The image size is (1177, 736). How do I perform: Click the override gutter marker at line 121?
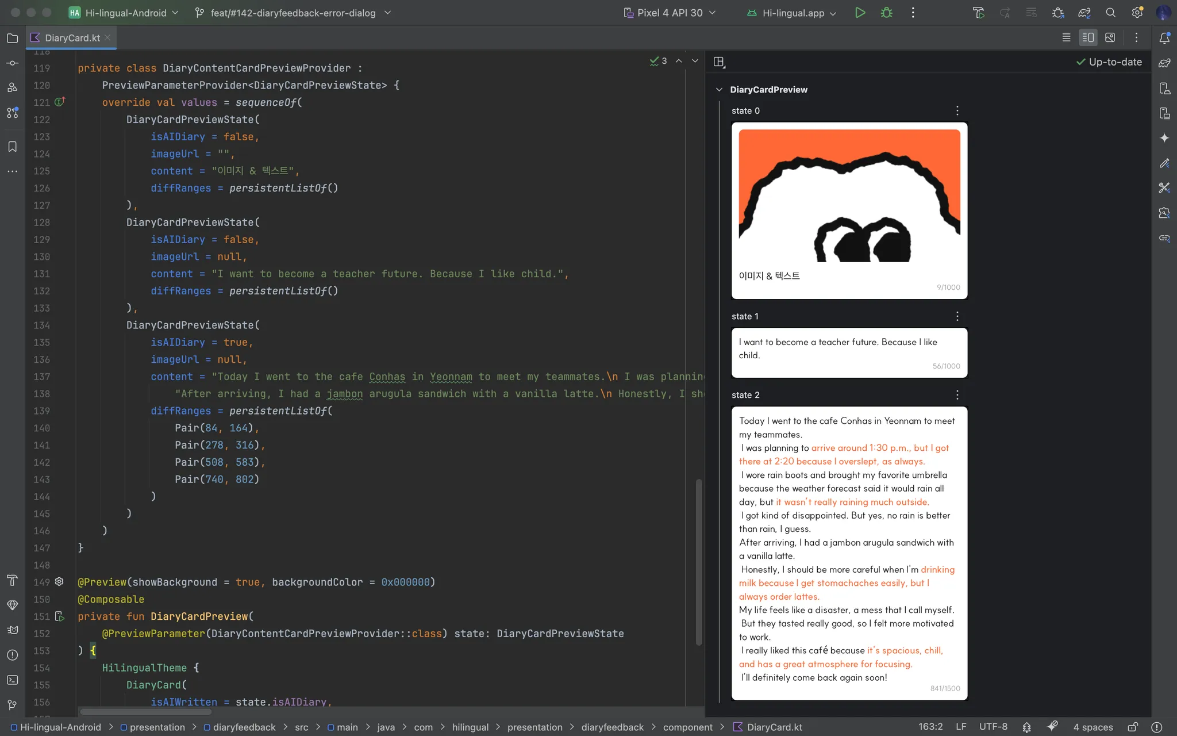click(59, 102)
